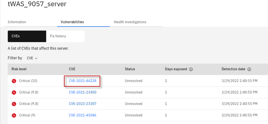268x124 pixels.
Task: Open the CVE-2021-23450 link
Action: pos(82,92)
